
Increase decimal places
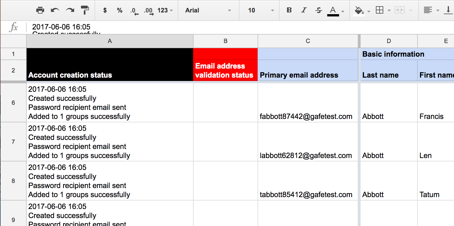click(x=149, y=11)
